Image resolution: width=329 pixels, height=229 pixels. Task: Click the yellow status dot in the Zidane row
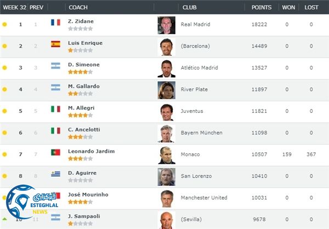5,25
